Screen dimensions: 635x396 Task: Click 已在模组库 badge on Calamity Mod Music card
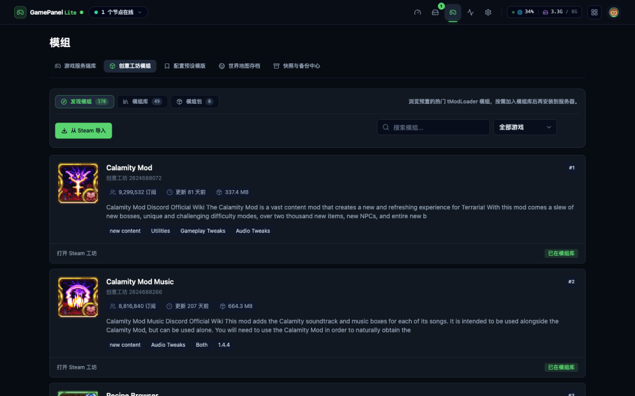click(x=561, y=367)
